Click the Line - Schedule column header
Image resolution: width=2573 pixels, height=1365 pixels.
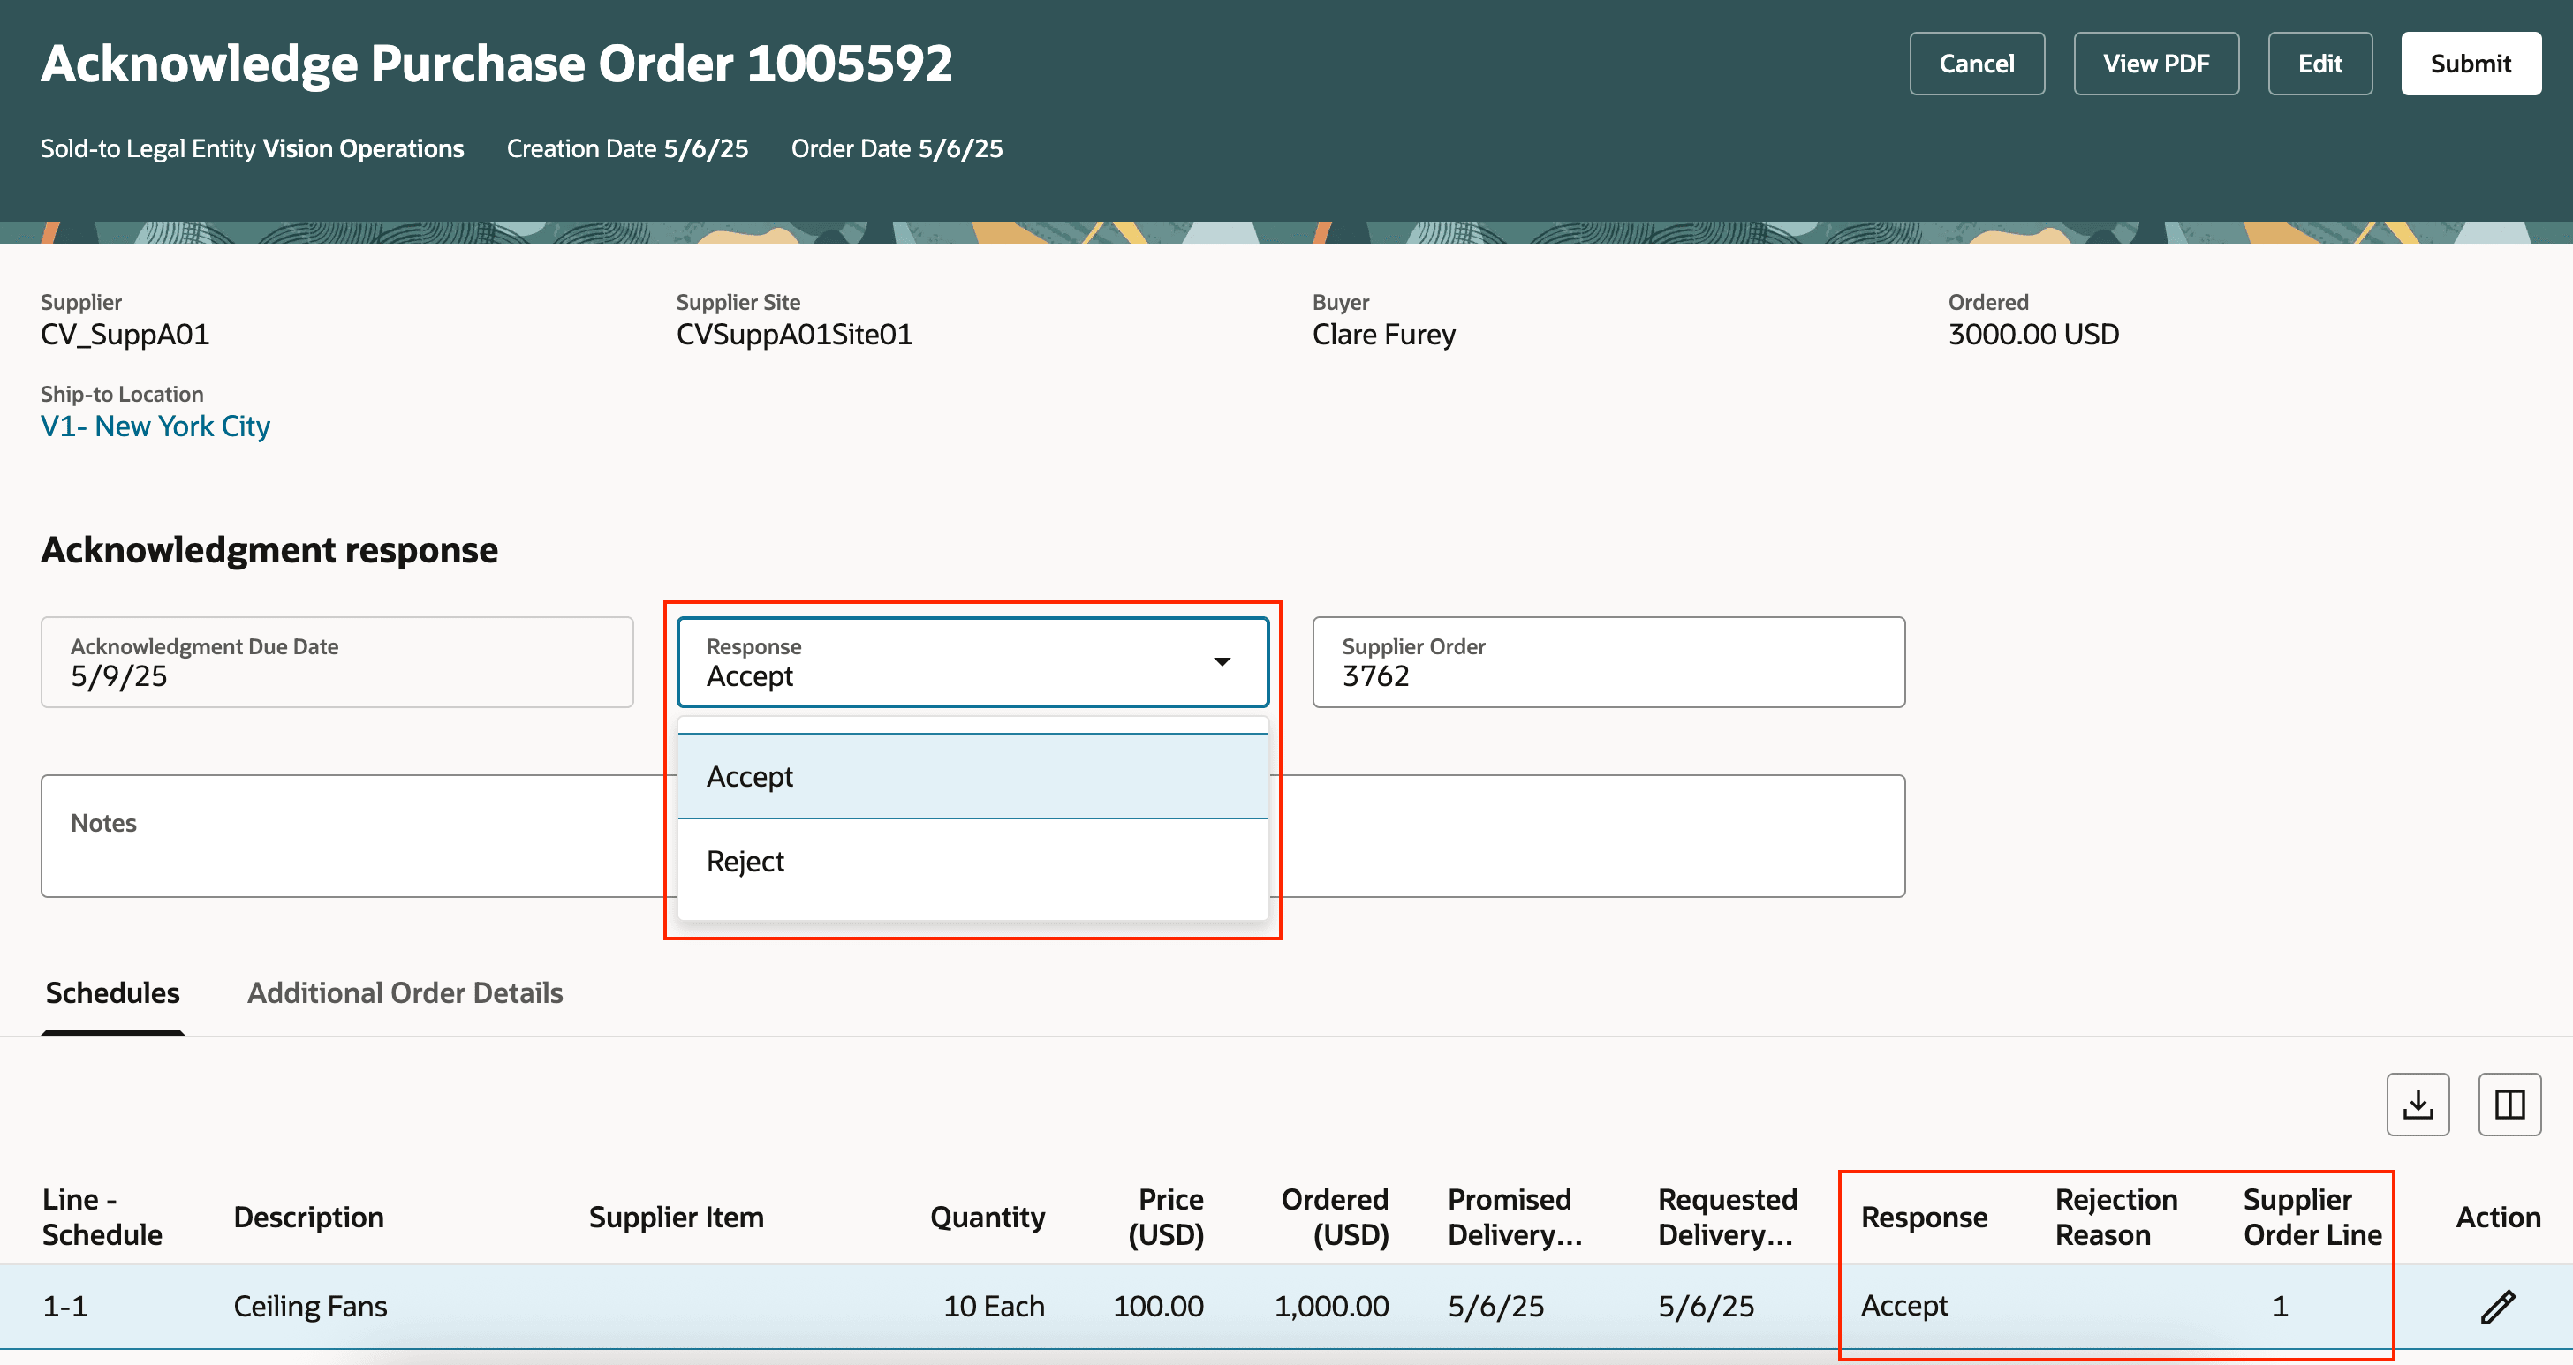pos(102,1216)
